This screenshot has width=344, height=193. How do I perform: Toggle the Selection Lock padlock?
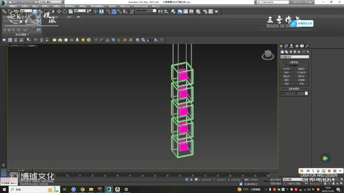[191, 179]
